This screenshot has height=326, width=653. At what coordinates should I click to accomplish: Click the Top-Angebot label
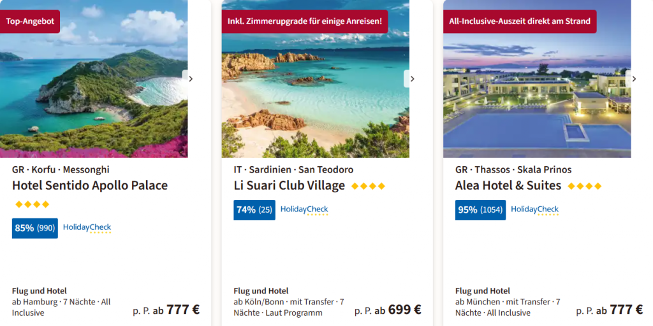(x=31, y=21)
